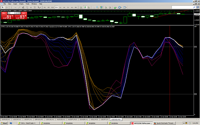
Task: Zoom in on the chart
Action: tap(93, 7)
